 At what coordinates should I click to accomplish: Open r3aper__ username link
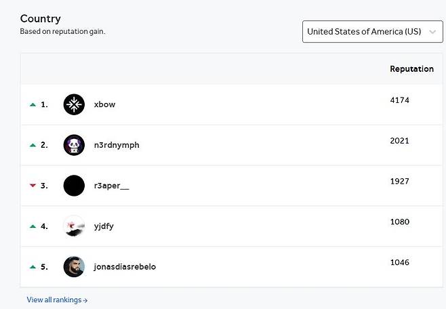click(x=111, y=186)
